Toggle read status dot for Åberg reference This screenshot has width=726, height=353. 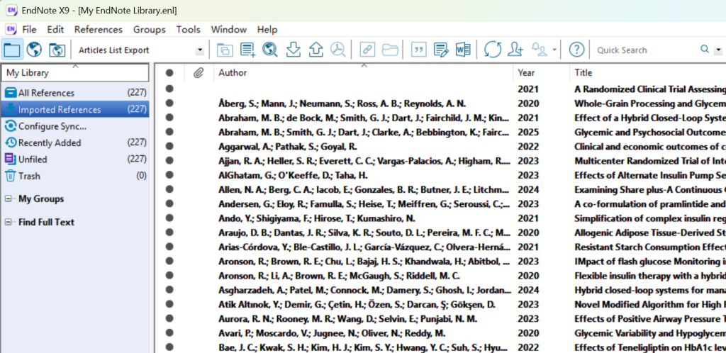click(169, 103)
